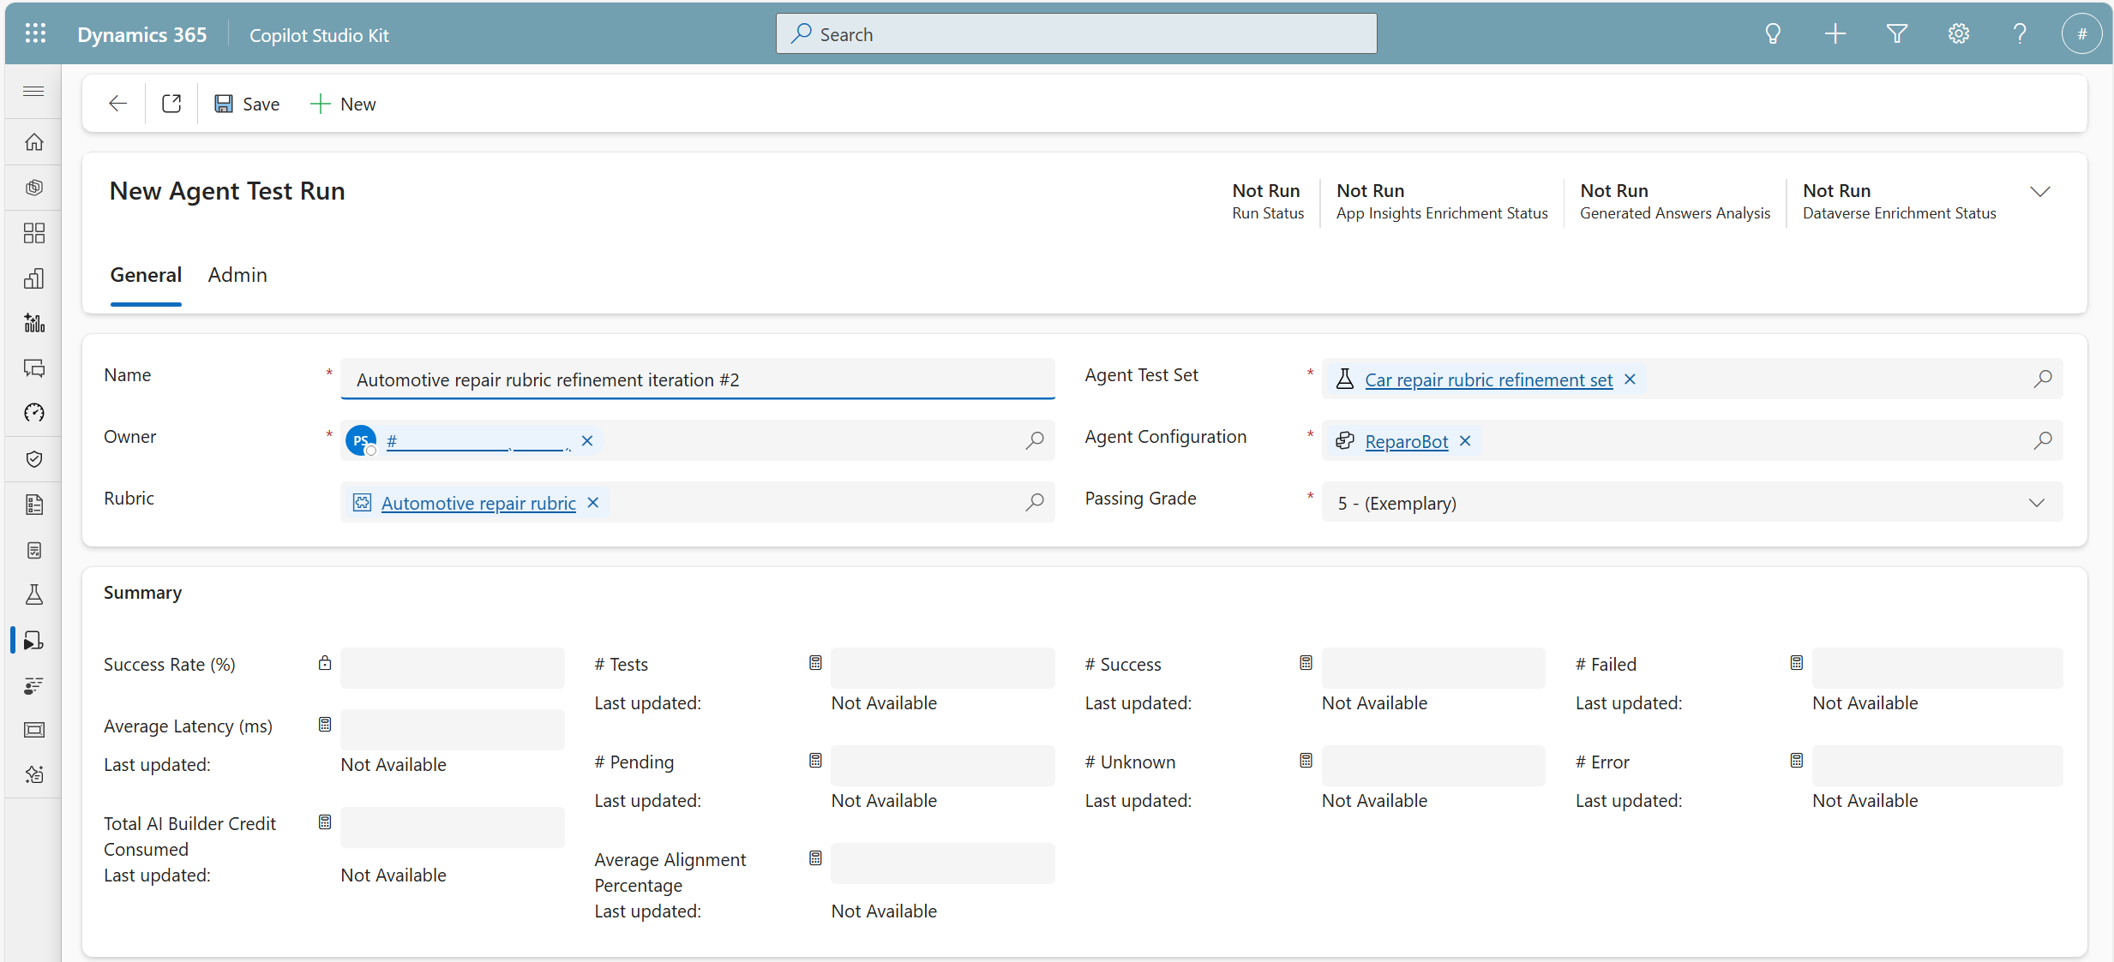Click the Save button
This screenshot has width=2114, height=962.
pyautogui.click(x=247, y=104)
